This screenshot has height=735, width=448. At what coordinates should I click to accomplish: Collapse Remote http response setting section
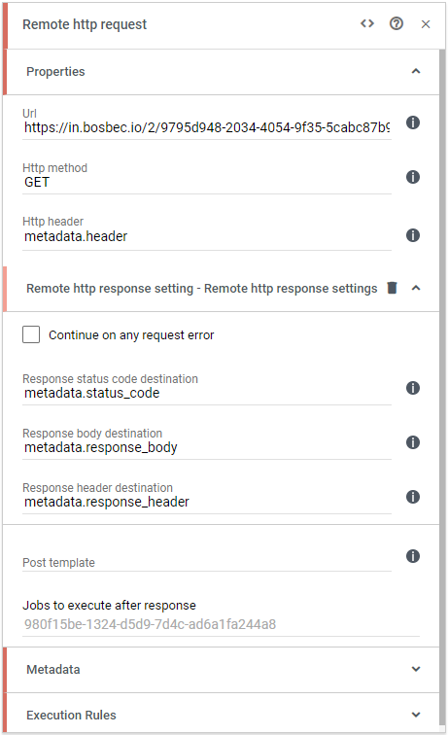(x=416, y=288)
